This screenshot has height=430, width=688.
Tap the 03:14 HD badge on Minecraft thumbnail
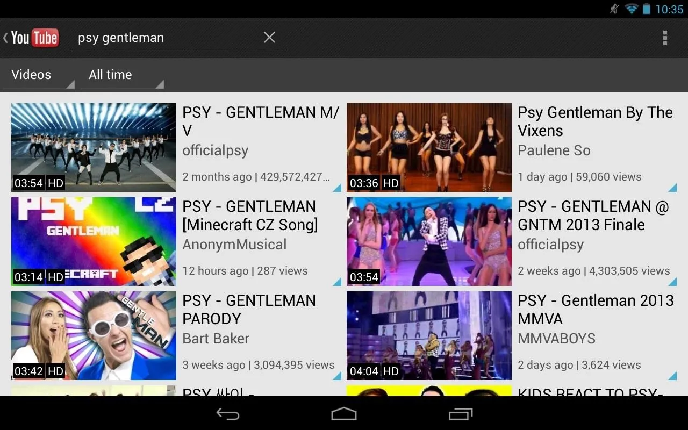(39, 277)
